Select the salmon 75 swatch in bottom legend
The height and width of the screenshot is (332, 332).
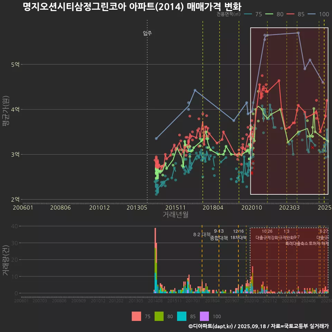coord(136,316)
